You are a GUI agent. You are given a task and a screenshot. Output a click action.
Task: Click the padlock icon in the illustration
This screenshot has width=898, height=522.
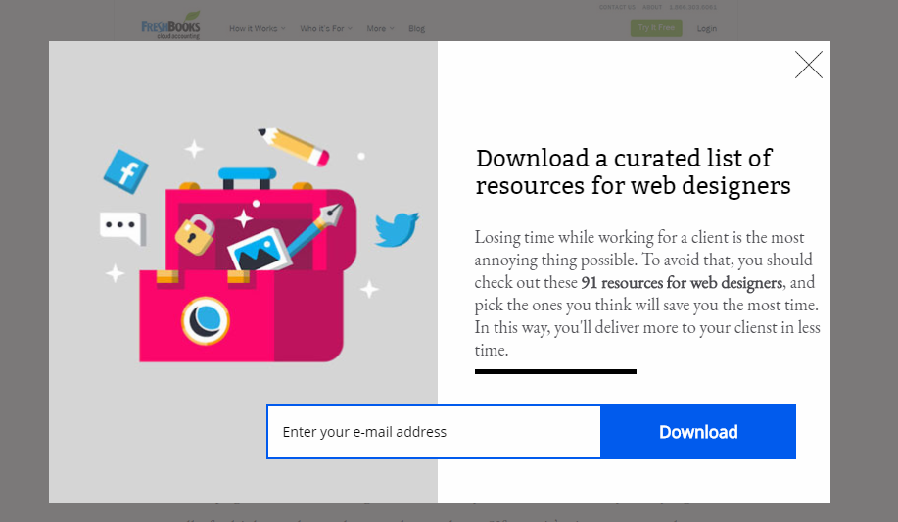(195, 234)
